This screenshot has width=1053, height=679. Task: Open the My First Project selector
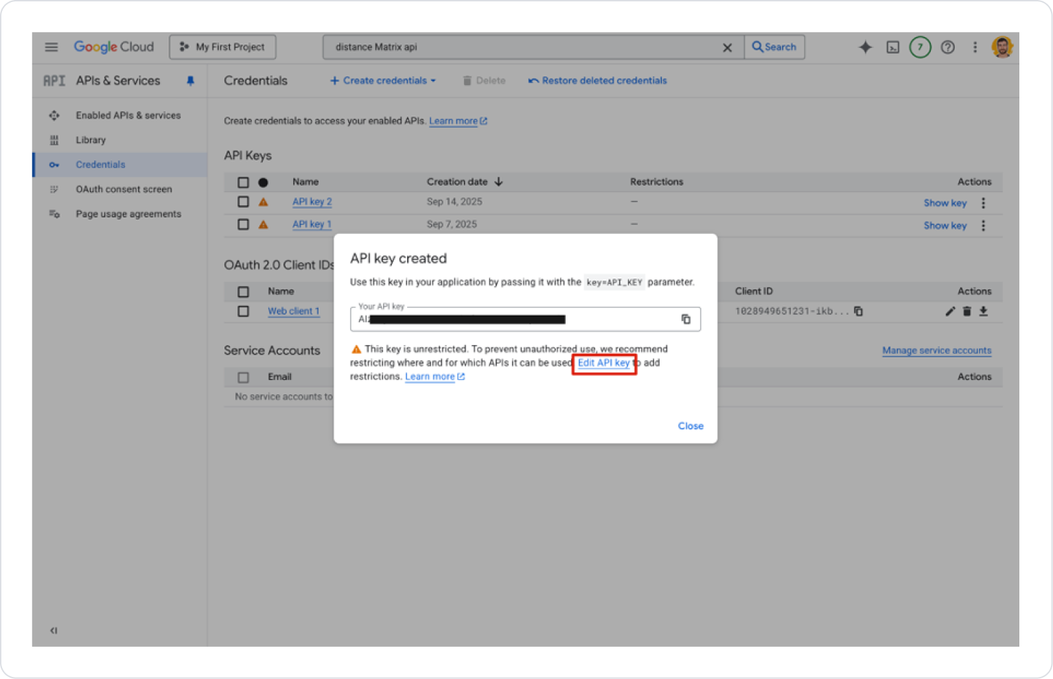[x=222, y=47]
